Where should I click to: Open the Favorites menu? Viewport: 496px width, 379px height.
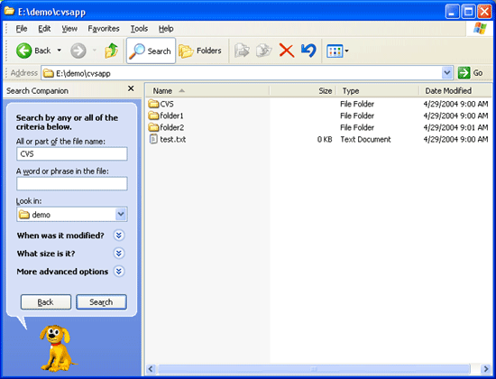(x=104, y=29)
